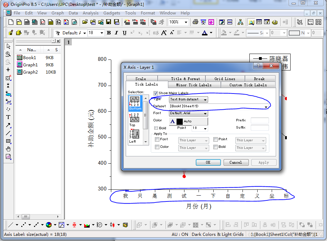Image resolution: width=327 pixels, height=241 pixels.
Task: Open the Analysis menu
Action: coord(91,13)
